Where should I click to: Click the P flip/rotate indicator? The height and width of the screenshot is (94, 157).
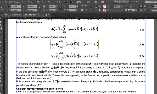(91, 8)
